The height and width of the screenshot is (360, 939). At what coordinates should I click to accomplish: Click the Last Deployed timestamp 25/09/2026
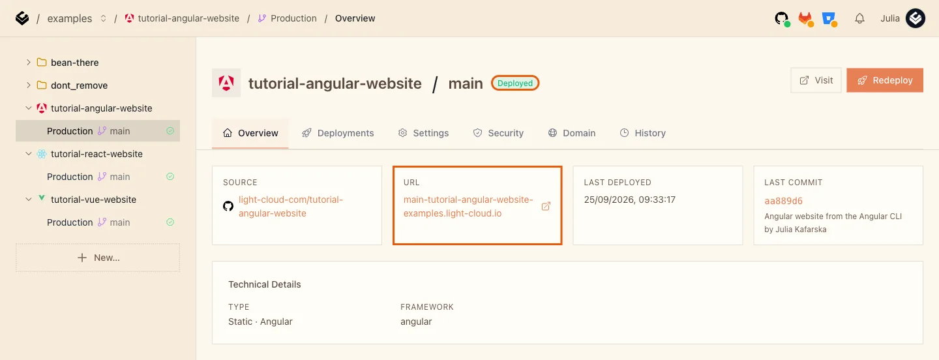[629, 200]
